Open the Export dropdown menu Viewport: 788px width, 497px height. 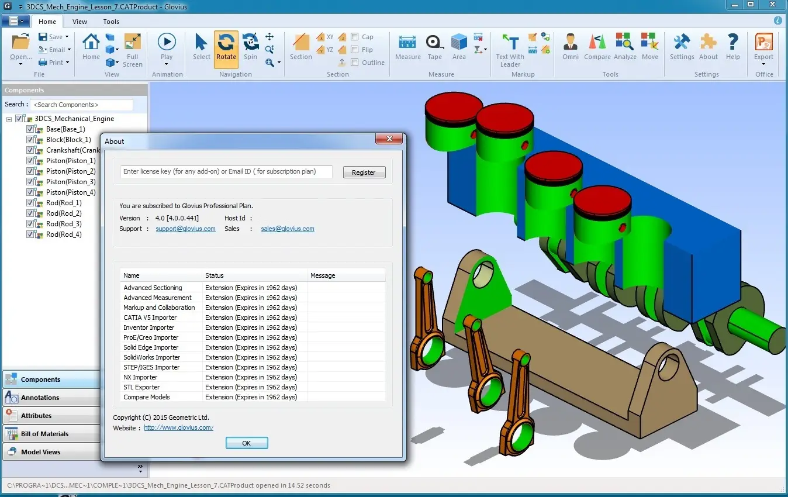(x=763, y=49)
